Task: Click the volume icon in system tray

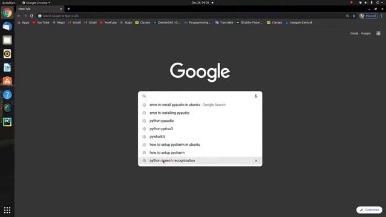Action: 366,2
